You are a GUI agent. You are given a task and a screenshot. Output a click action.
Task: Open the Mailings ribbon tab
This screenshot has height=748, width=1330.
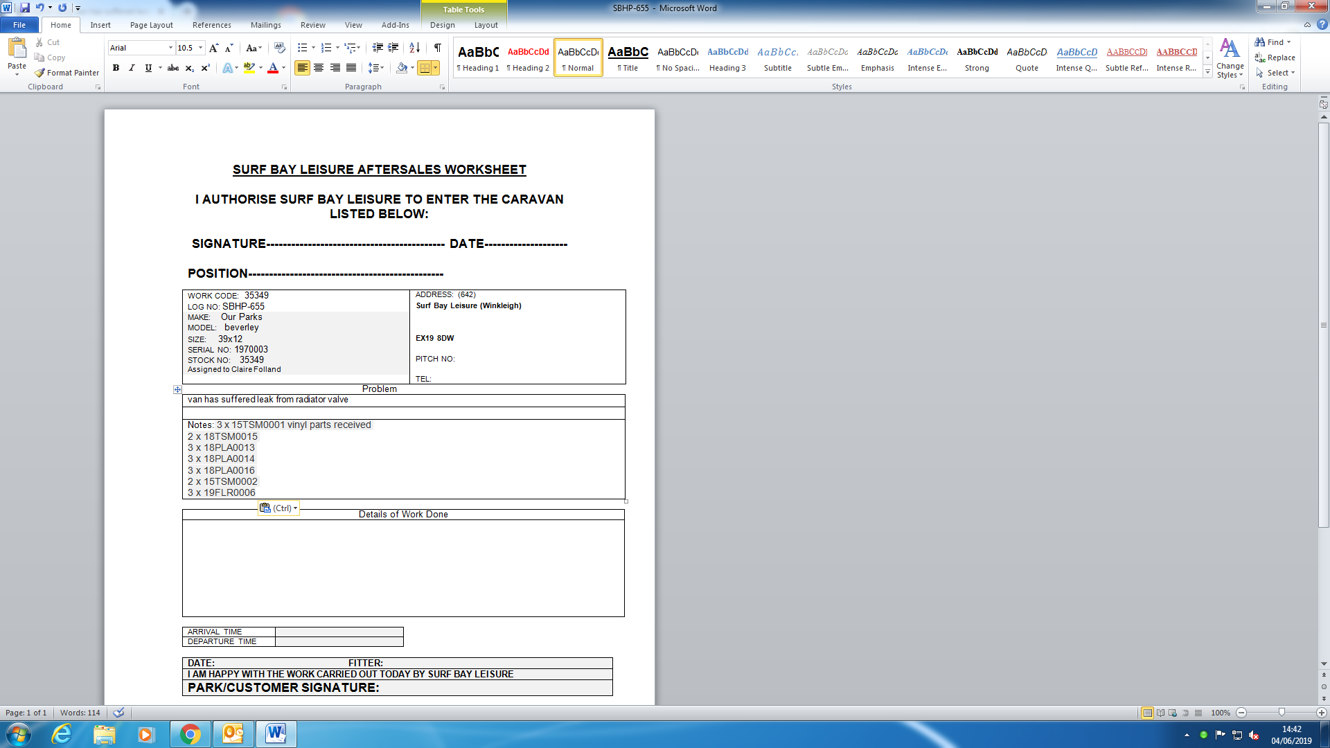coord(265,25)
